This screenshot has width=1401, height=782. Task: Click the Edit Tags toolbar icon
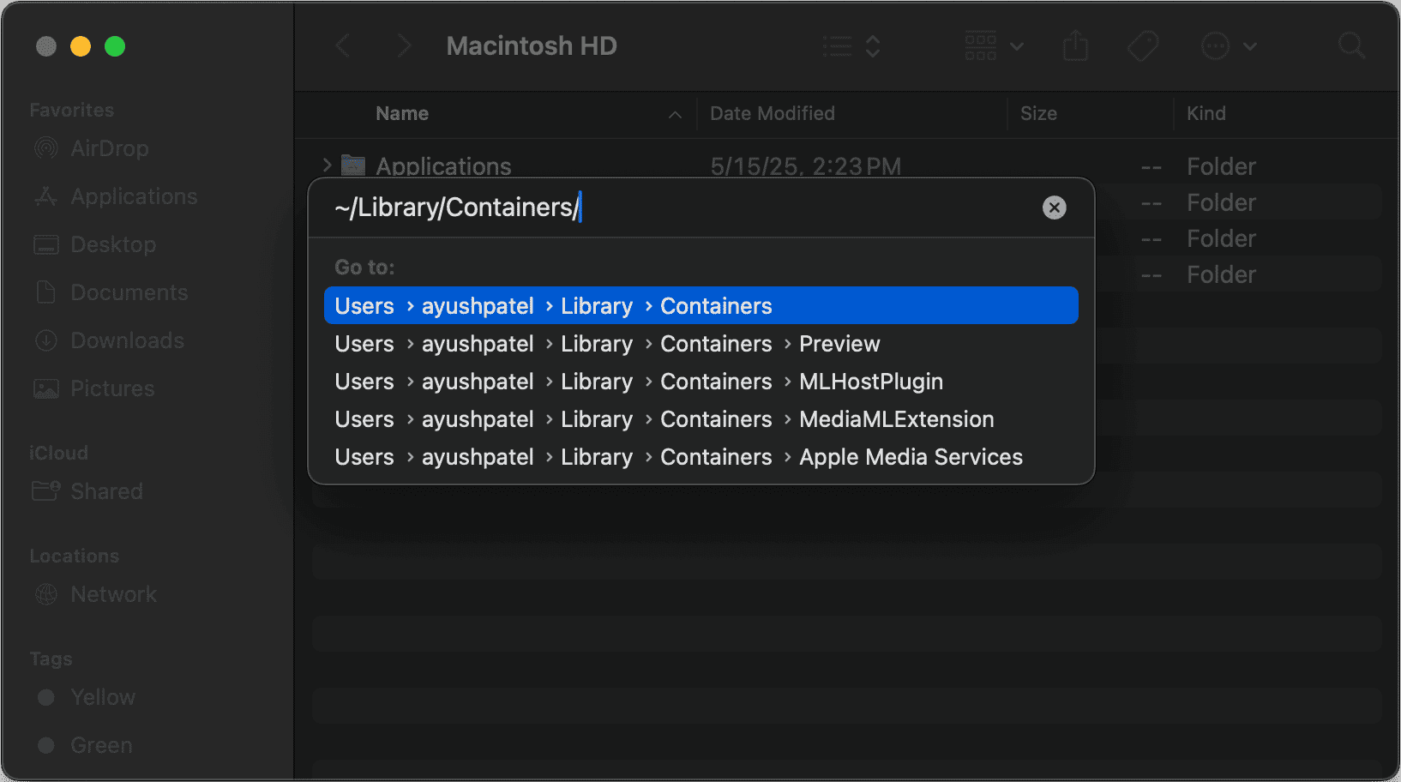point(1142,46)
